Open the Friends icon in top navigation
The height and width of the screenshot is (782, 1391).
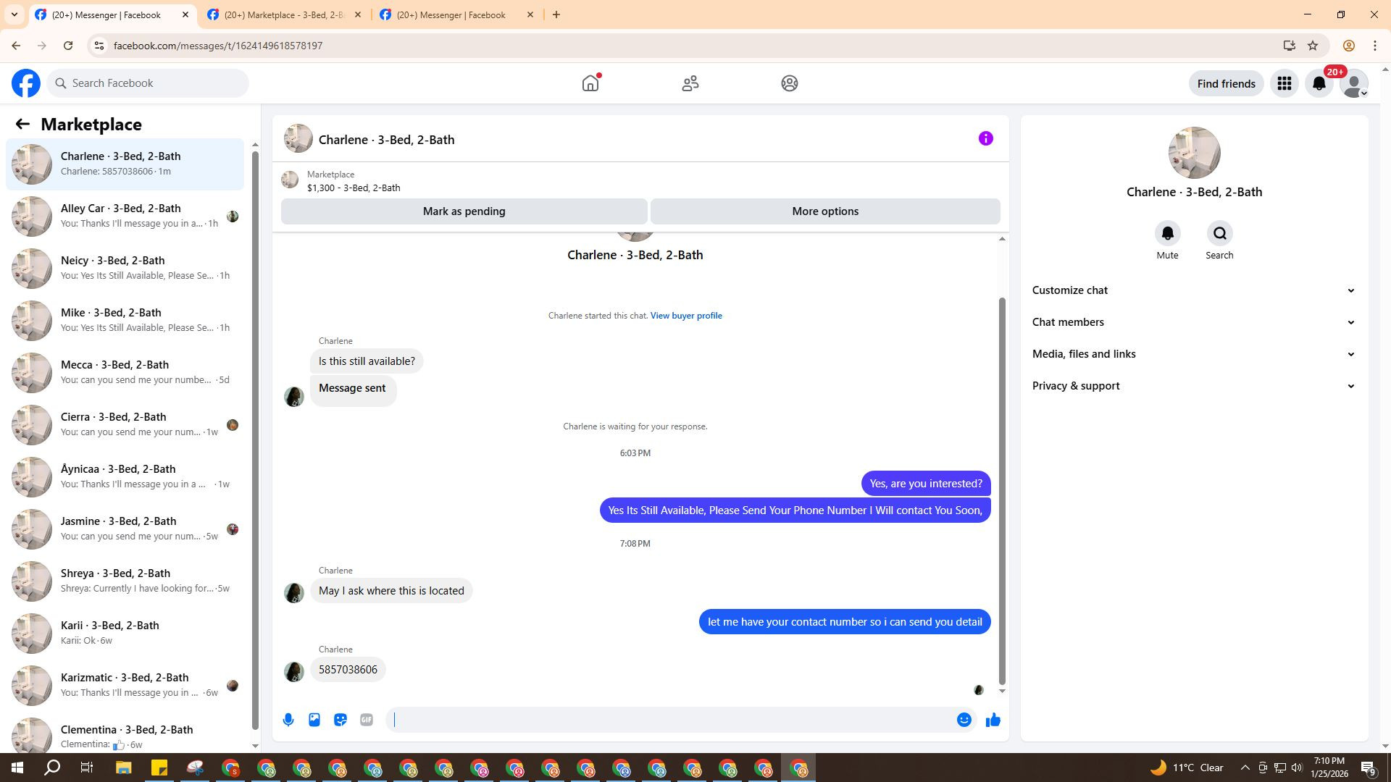click(690, 83)
